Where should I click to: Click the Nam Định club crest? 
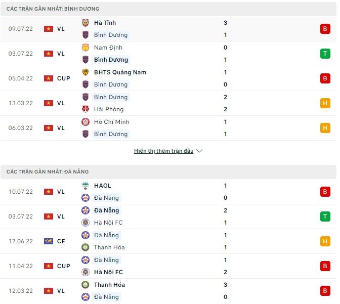click(86, 48)
